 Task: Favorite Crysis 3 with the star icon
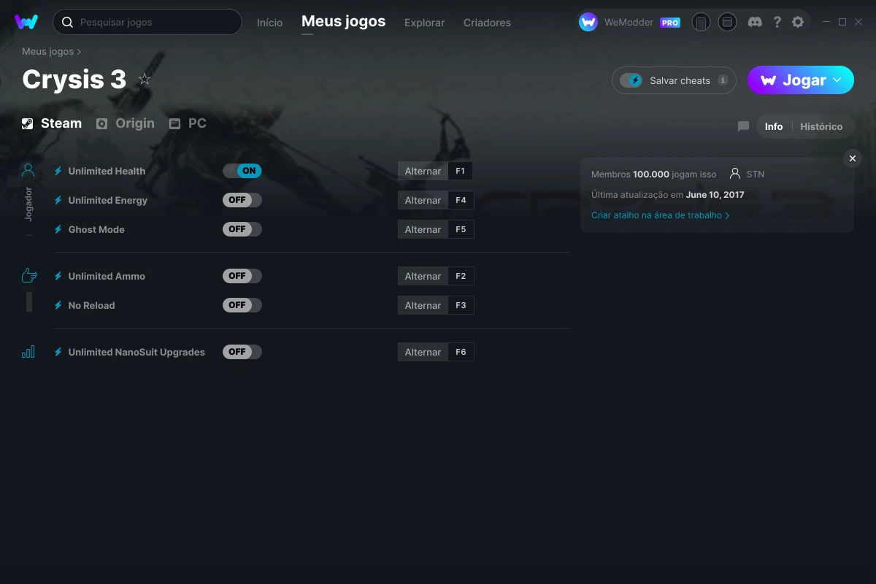pos(145,79)
